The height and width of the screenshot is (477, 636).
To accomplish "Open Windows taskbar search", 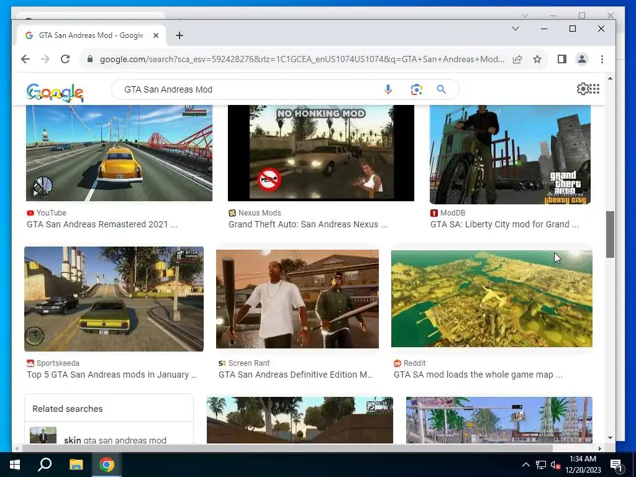I will [45, 465].
